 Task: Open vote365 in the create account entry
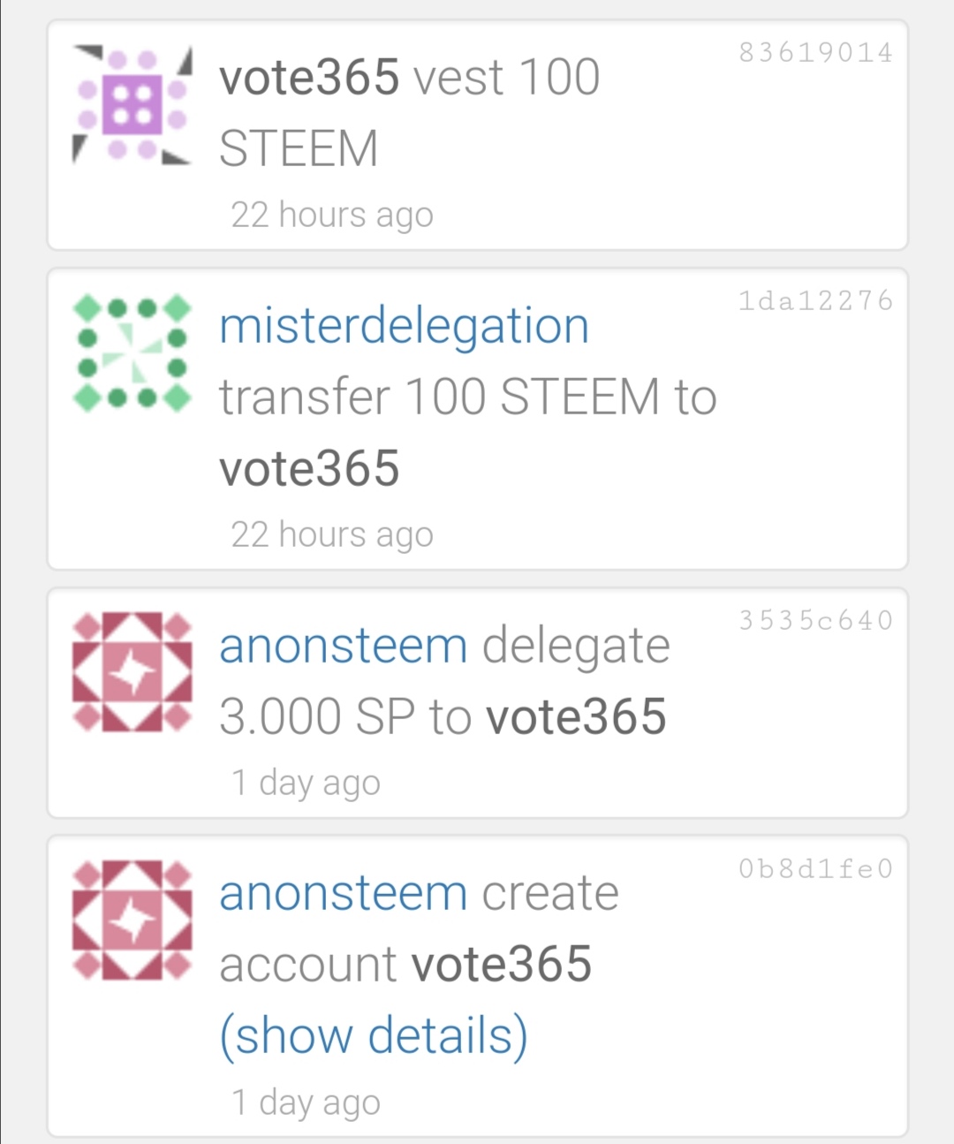502,964
